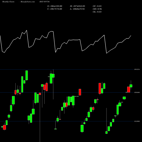The width and height of the screenshot is (142, 142).
Task: Select the close value C: 1067873.00
Action: pos(55,9)
